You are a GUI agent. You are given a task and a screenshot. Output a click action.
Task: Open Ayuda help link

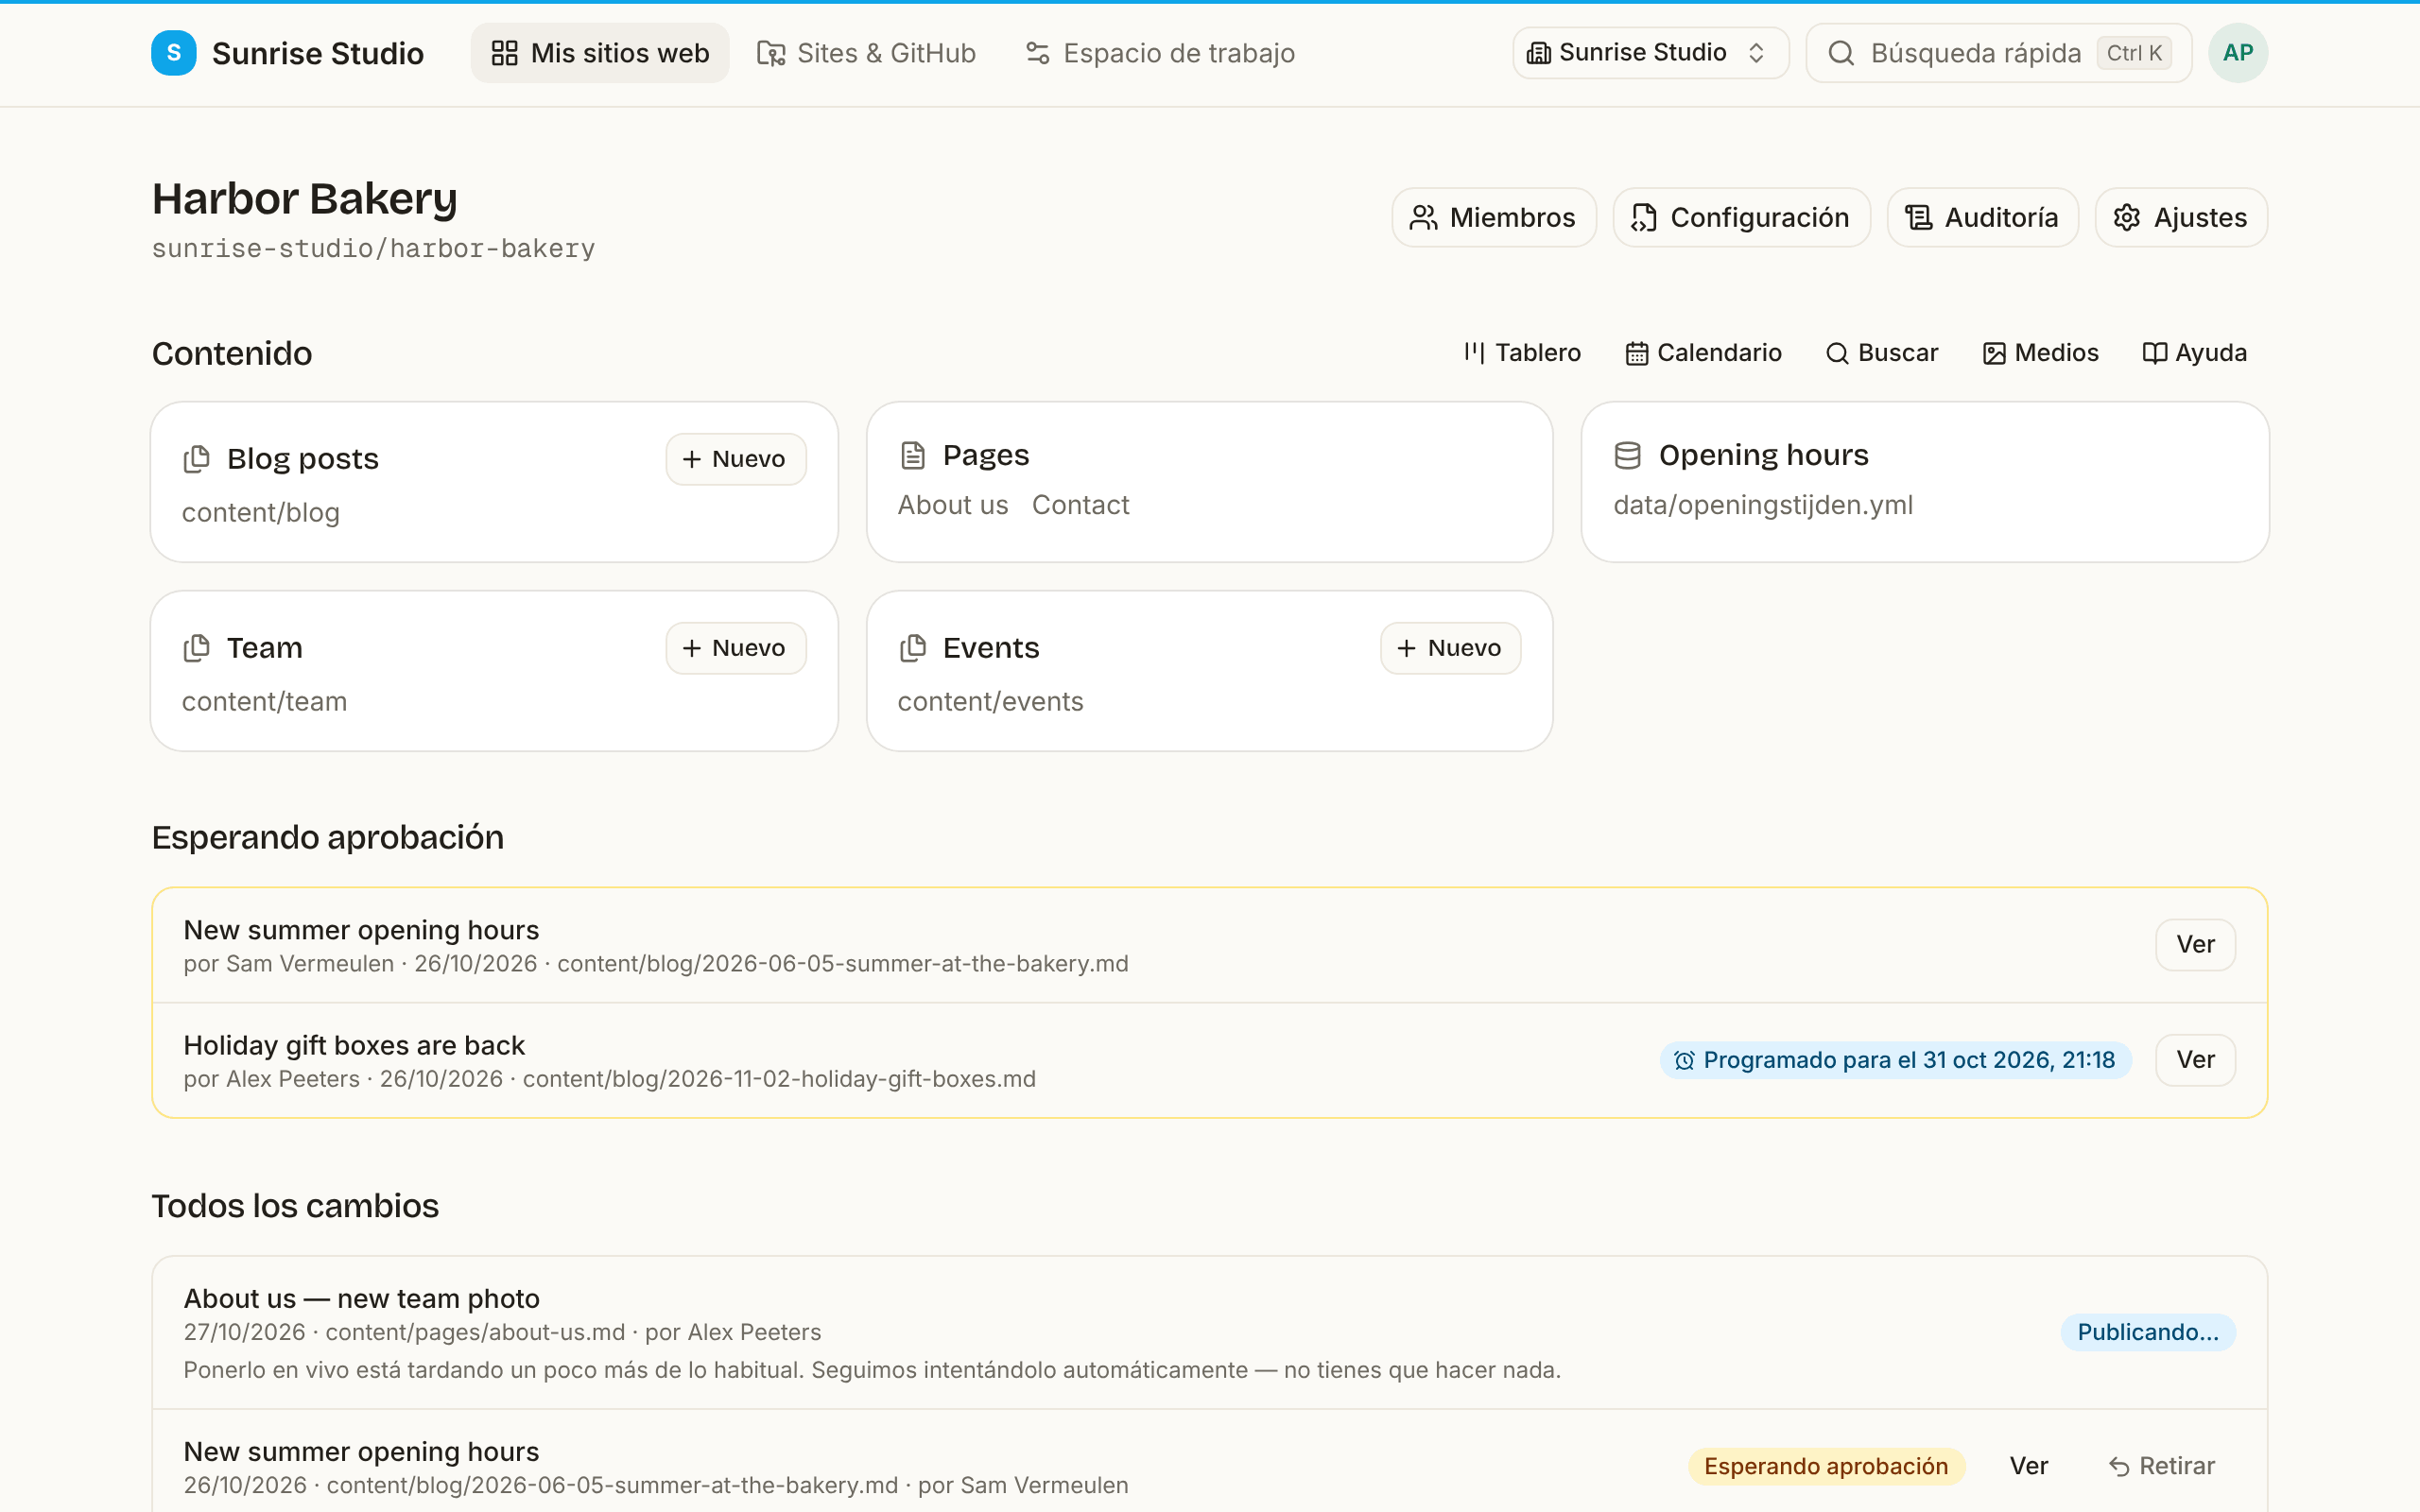(x=2194, y=353)
